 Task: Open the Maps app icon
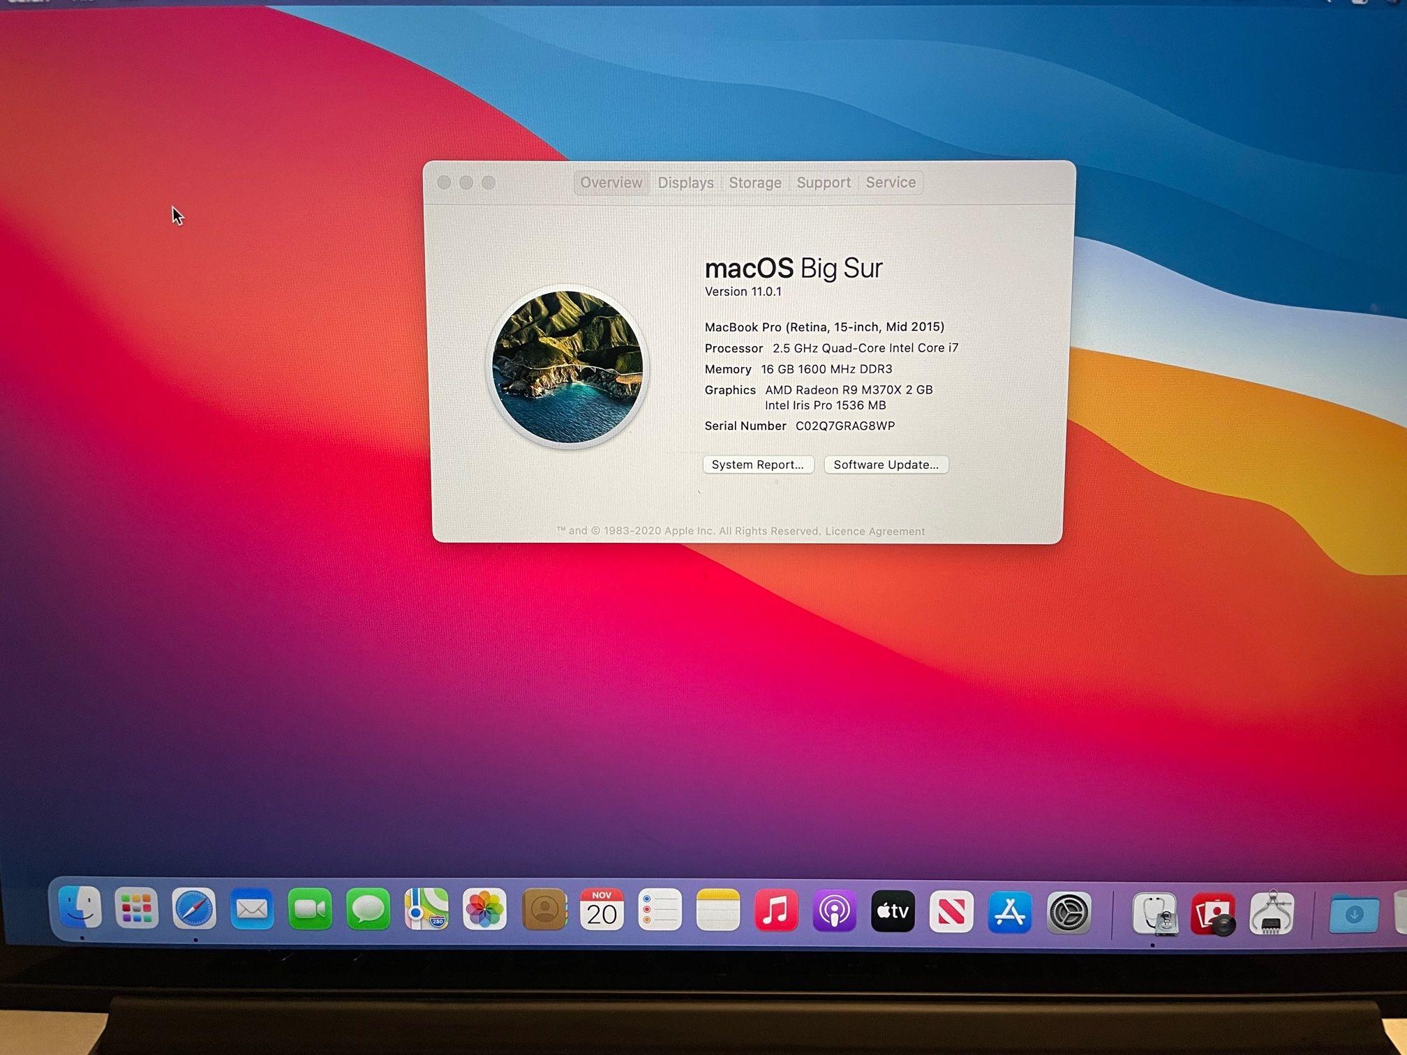click(x=426, y=908)
